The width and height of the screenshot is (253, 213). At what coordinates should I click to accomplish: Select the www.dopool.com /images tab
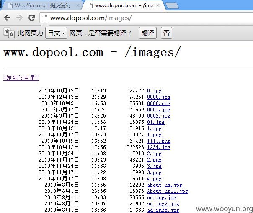[x=124, y=5]
